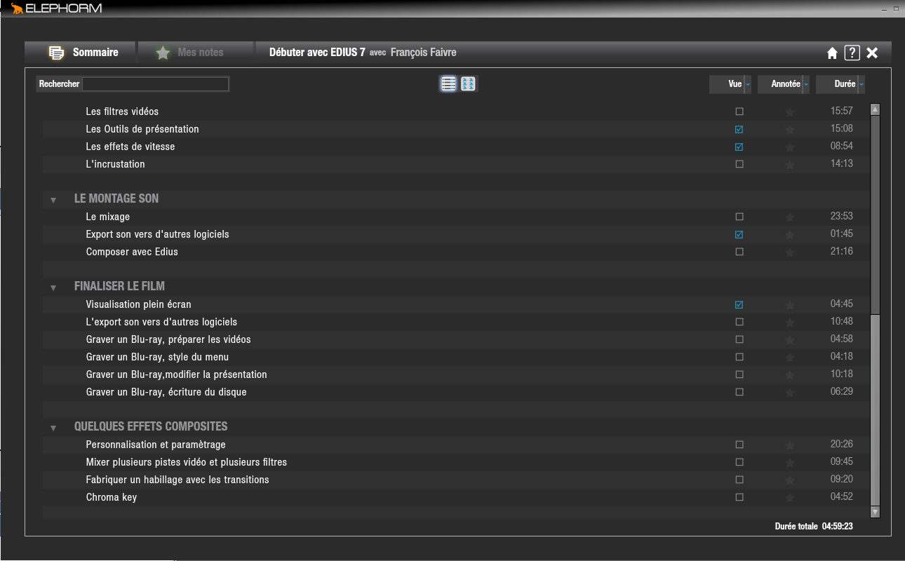The height and width of the screenshot is (561, 905).
Task: Close the course panel with the X
Action: 872,53
